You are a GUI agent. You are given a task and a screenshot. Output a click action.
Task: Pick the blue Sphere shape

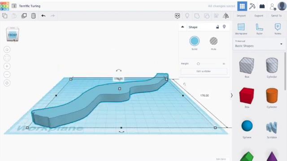point(247,126)
